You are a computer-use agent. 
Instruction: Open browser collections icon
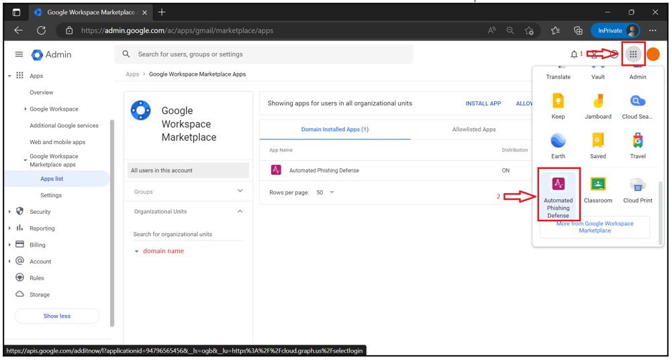point(578,30)
